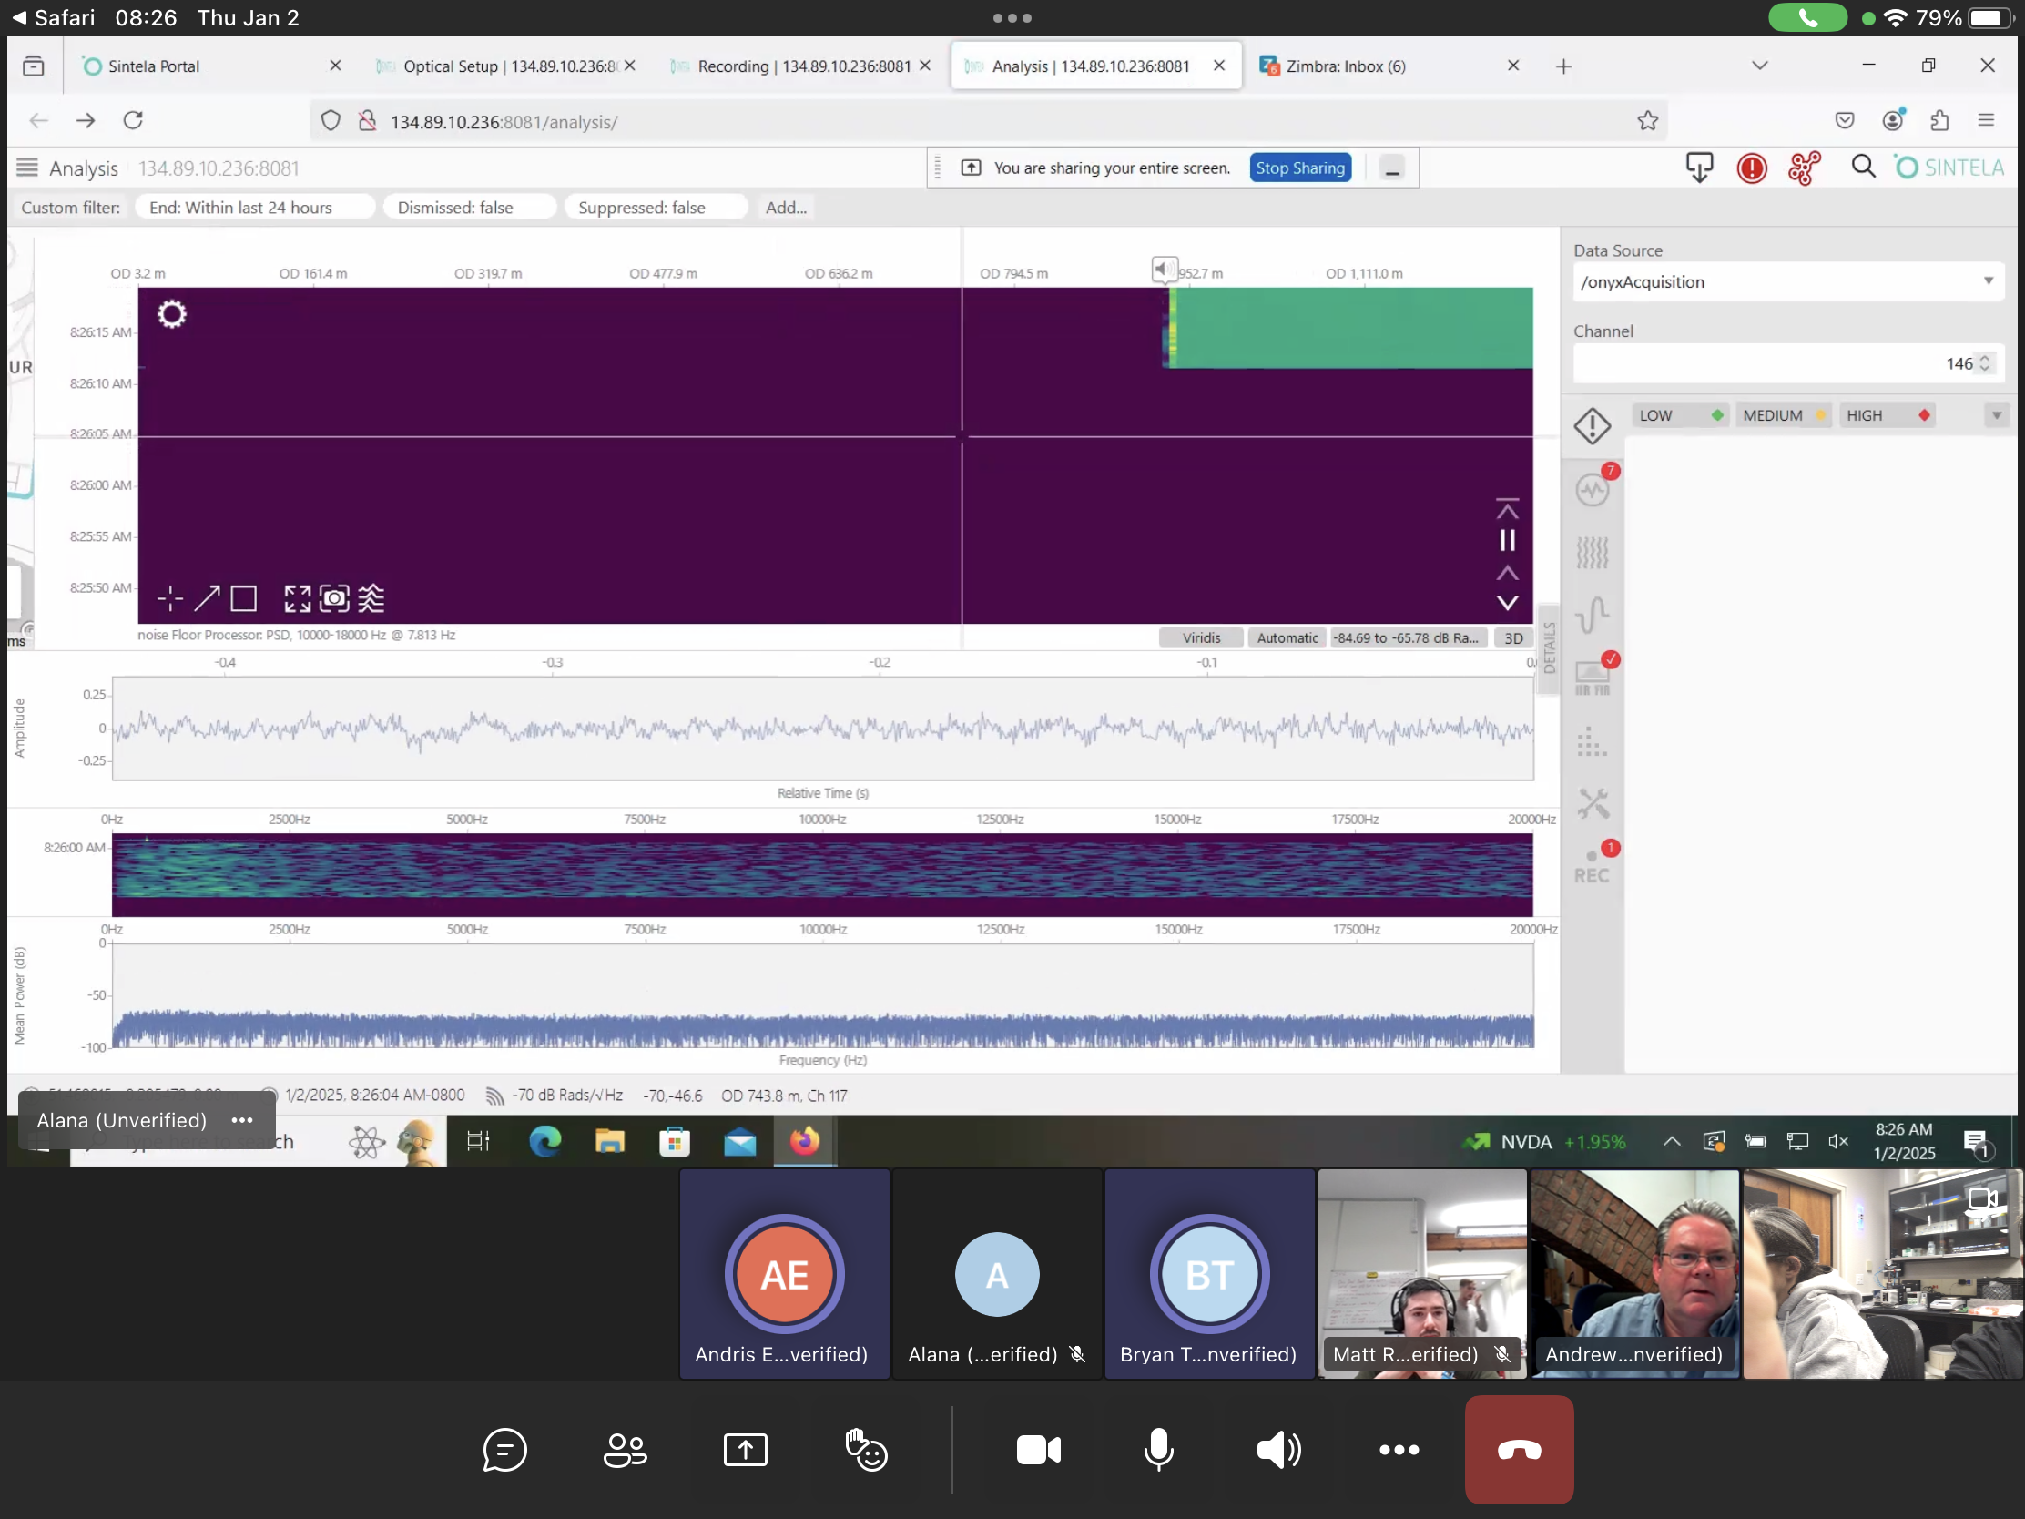Click the download notification icon in header

pyautogui.click(x=1699, y=168)
